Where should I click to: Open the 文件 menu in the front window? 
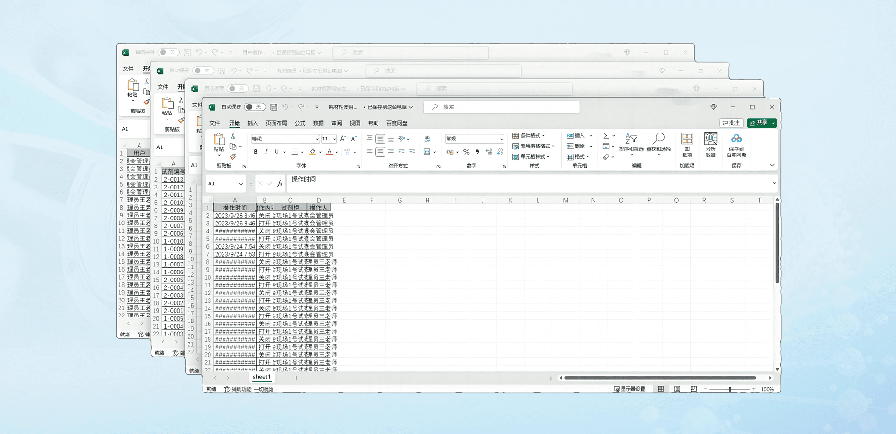215,123
